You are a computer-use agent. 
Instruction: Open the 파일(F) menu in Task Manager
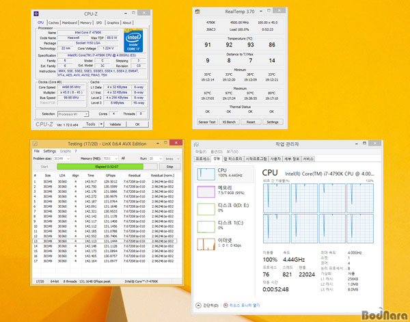(x=201, y=152)
